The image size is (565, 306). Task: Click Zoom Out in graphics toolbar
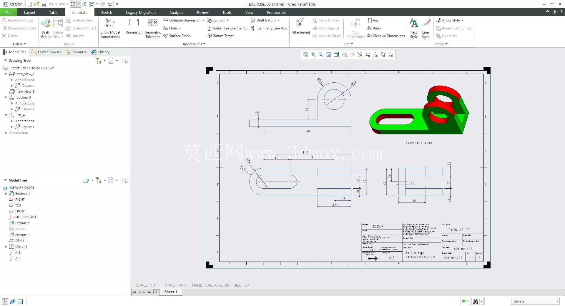(x=321, y=54)
